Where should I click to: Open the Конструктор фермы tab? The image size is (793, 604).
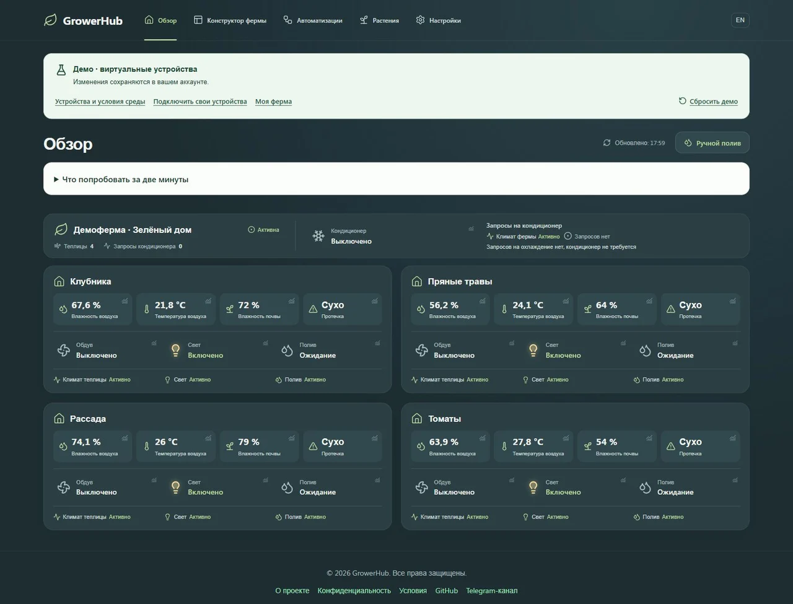click(230, 20)
